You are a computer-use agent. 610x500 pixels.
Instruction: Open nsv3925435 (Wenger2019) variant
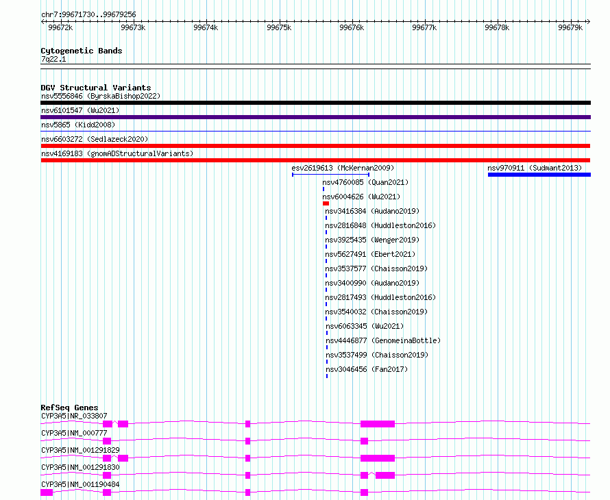pos(372,240)
